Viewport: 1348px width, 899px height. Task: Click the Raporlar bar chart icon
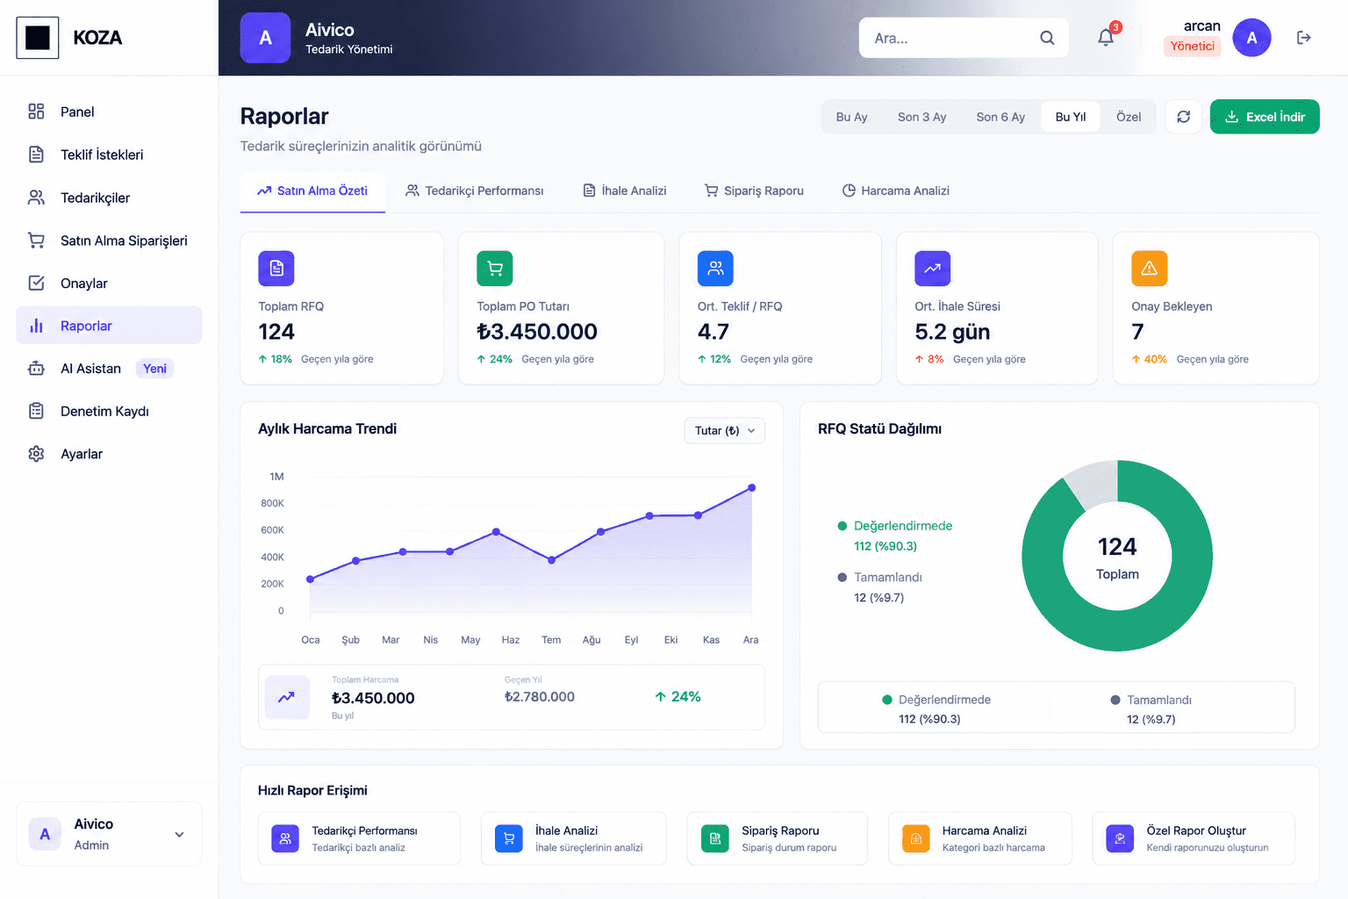36,326
